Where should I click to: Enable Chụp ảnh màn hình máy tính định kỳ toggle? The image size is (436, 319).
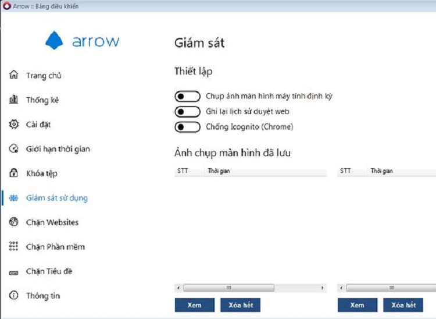click(x=187, y=96)
